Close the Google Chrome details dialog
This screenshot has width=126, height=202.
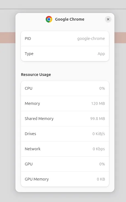[x=108, y=19]
